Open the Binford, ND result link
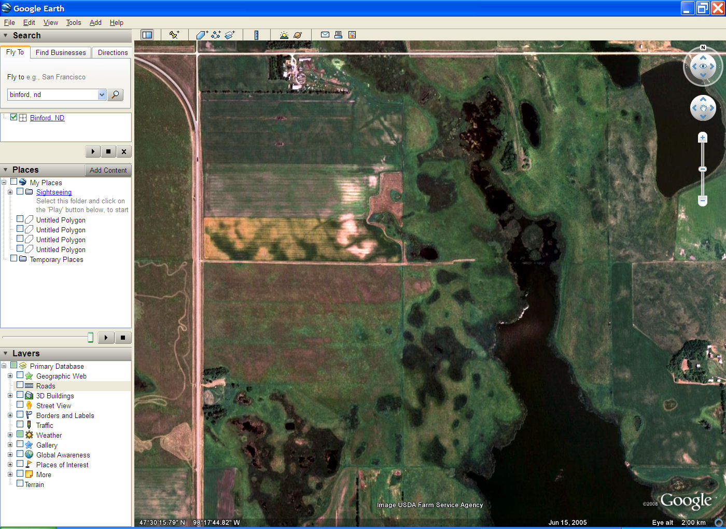The image size is (726, 529). [47, 118]
